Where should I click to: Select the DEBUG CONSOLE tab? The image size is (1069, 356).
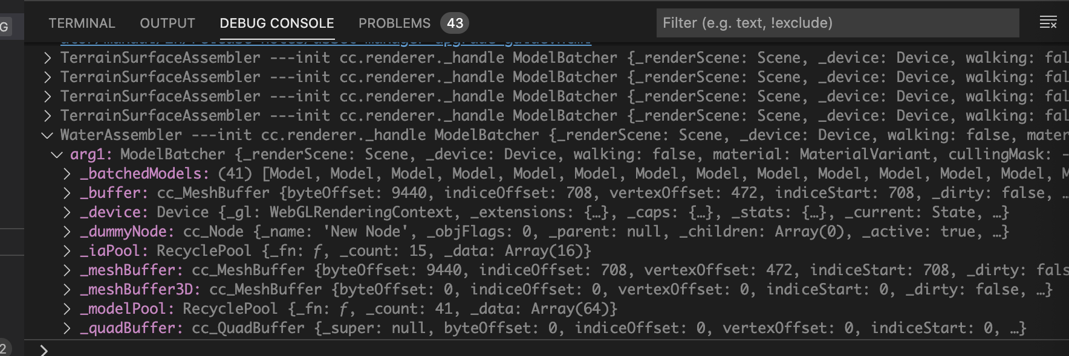pyautogui.click(x=277, y=23)
